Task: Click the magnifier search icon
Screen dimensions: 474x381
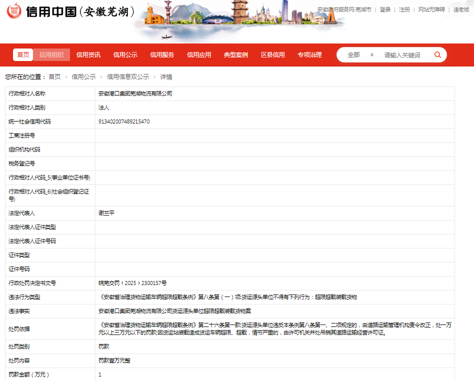Action: pos(437,55)
